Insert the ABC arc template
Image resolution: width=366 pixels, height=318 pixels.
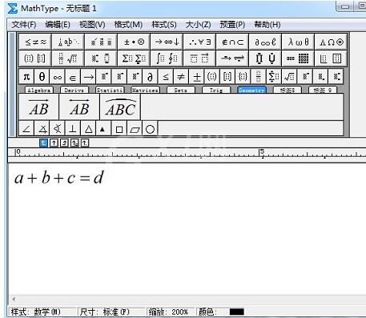[120, 107]
